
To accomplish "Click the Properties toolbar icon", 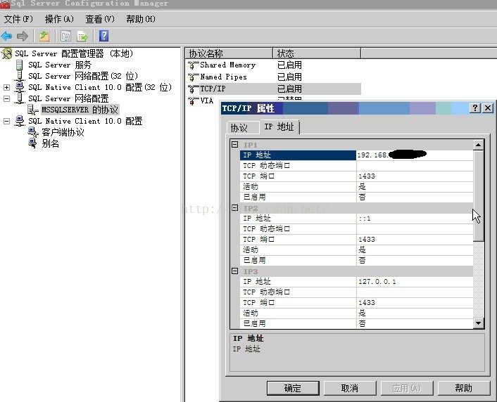I will tap(65, 36).
